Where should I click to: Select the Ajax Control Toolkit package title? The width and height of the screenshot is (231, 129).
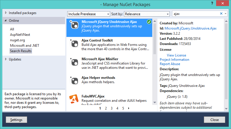click(x=97, y=40)
